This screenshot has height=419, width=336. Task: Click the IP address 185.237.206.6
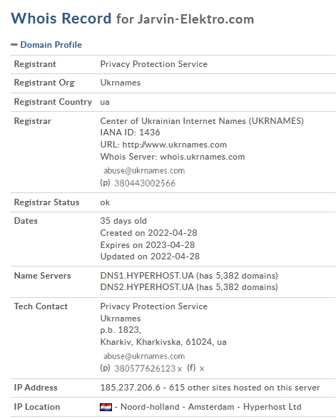[x=131, y=388]
